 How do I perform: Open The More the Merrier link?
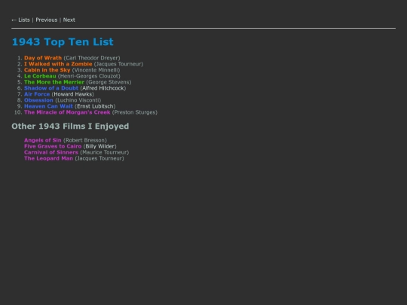[54, 82]
